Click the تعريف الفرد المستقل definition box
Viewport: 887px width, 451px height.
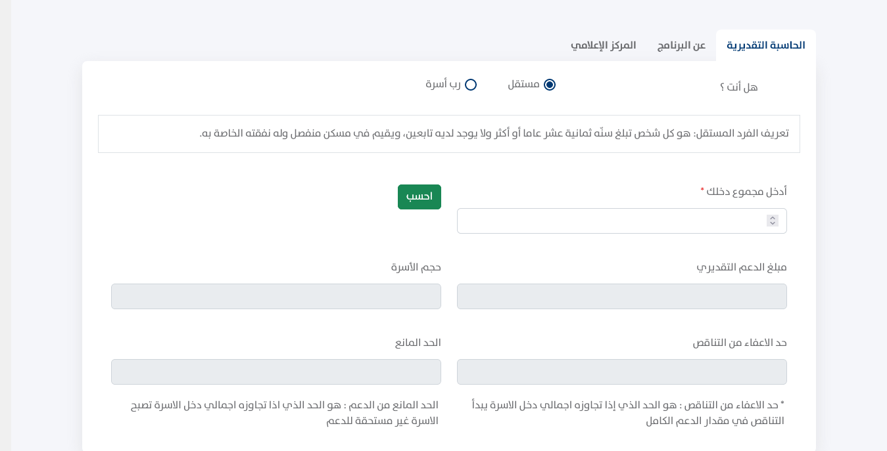pos(448,134)
